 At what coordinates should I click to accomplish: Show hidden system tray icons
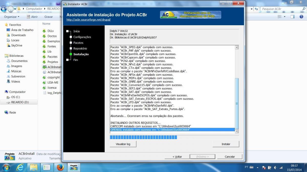tap(257, 167)
